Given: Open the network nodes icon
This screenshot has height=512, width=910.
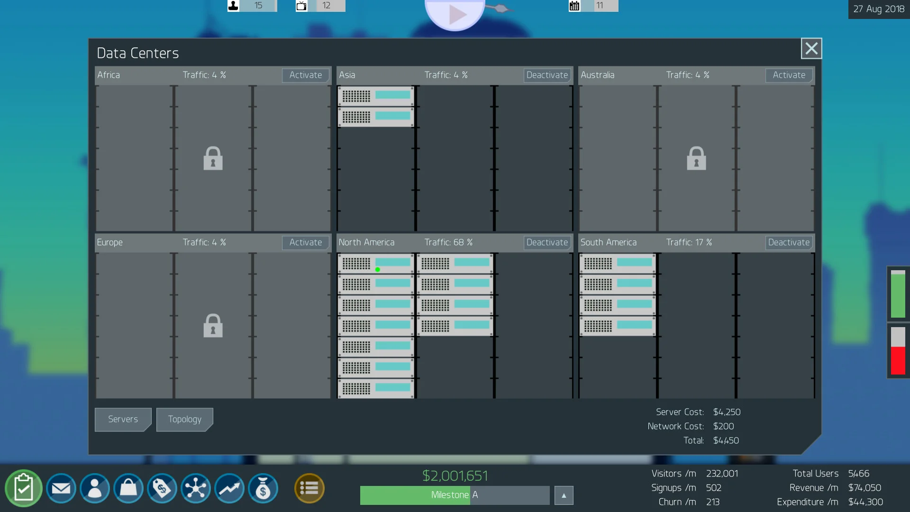Looking at the screenshot, I should pos(196,488).
